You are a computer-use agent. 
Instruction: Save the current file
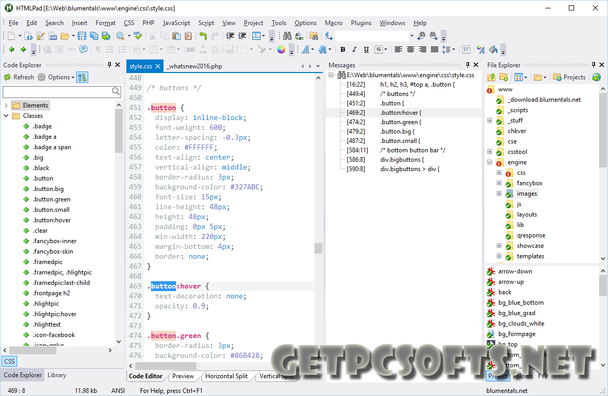click(x=82, y=36)
